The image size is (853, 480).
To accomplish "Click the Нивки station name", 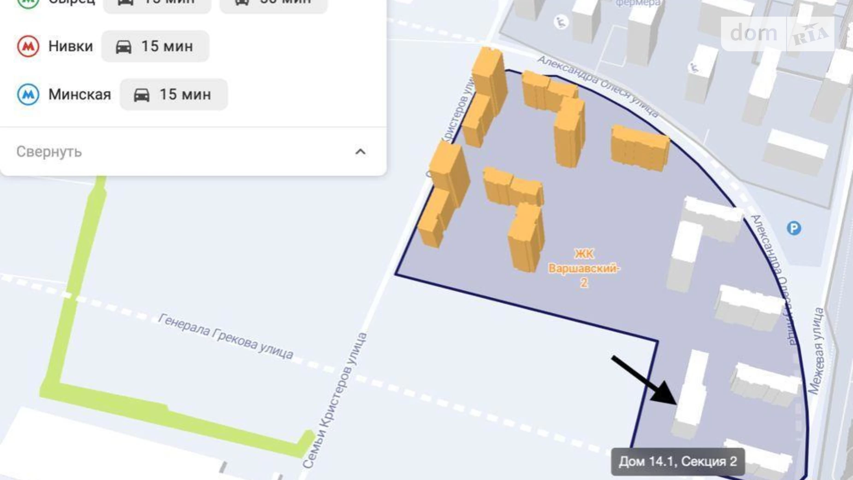I will click(x=71, y=46).
